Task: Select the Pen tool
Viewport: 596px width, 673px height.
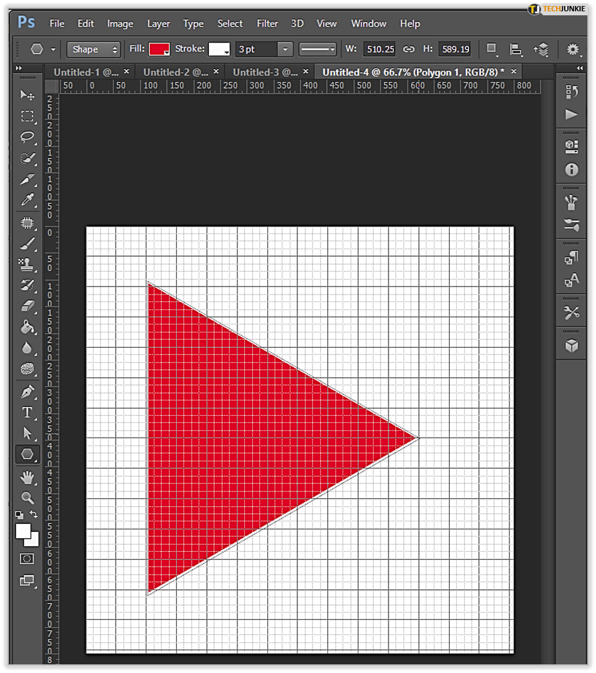Action: (27, 392)
